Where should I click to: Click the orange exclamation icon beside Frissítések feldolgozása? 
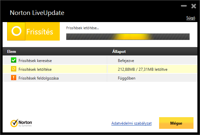[14, 78]
